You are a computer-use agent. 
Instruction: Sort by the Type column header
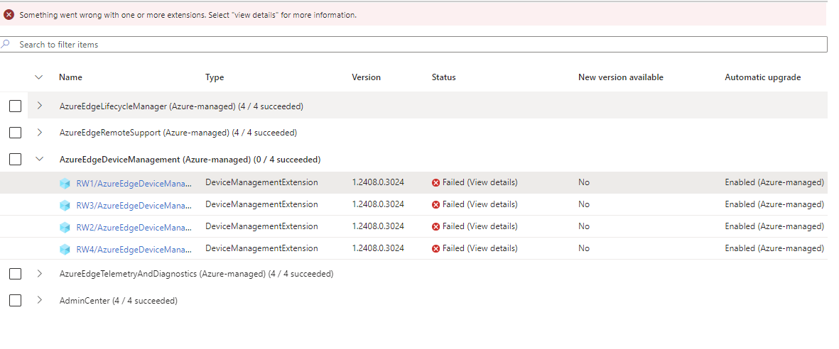coord(215,77)
